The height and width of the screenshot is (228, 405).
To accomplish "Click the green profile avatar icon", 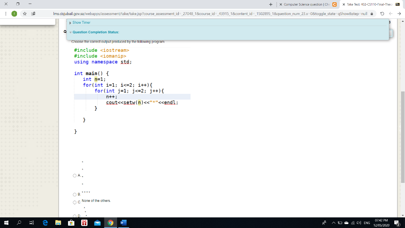I will pos(14,14).
